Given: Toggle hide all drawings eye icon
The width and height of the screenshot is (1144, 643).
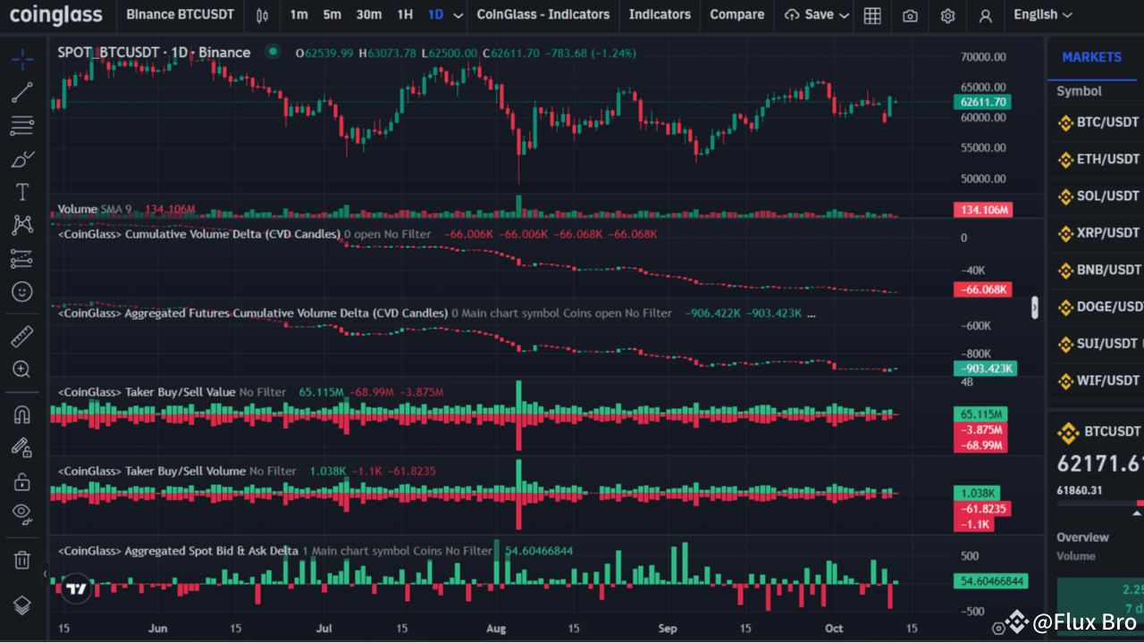Looking at the screenshot, I should (22, 514).
